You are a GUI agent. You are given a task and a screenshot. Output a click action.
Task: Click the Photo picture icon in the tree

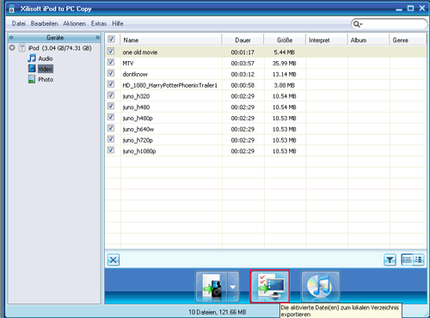32,79
